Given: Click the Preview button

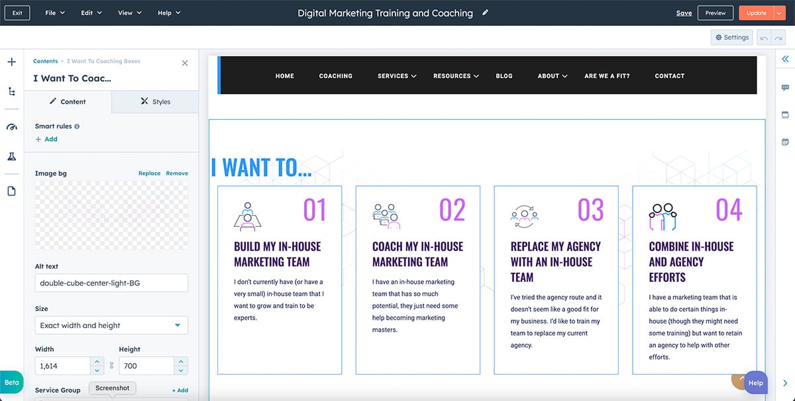Looking at the screenshot, I should coord(715,13).
